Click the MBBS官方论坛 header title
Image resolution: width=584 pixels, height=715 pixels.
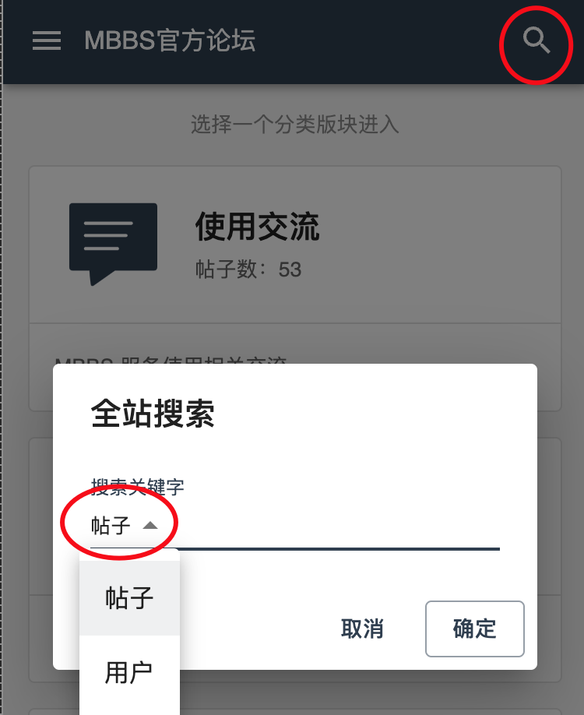tap(170, 41)
